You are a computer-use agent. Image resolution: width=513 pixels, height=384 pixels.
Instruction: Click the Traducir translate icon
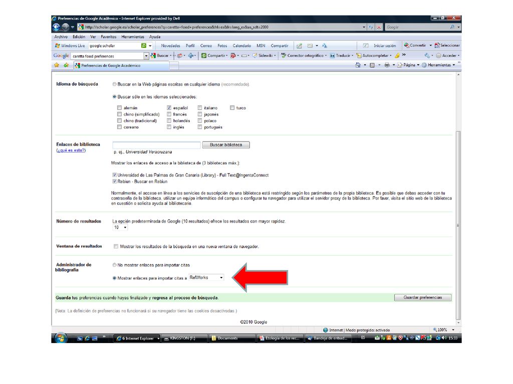click(x=333, y=55)
